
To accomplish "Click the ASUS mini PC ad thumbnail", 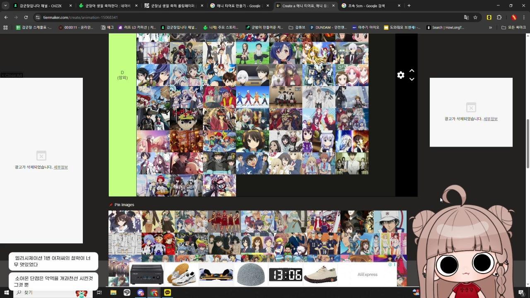I will (147, 274).
